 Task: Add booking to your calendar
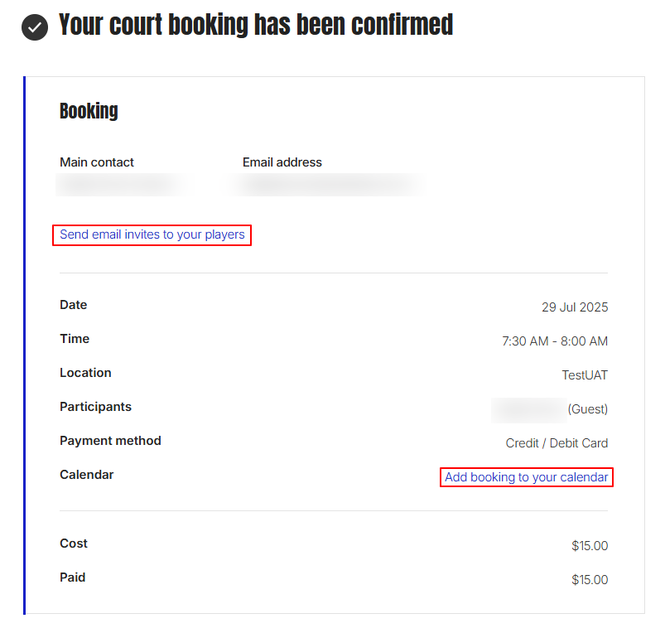pos(526,477)
